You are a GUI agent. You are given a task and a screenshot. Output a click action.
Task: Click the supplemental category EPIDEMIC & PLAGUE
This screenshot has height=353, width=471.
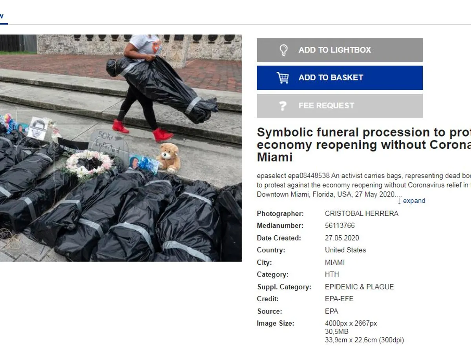click(359, 287)
